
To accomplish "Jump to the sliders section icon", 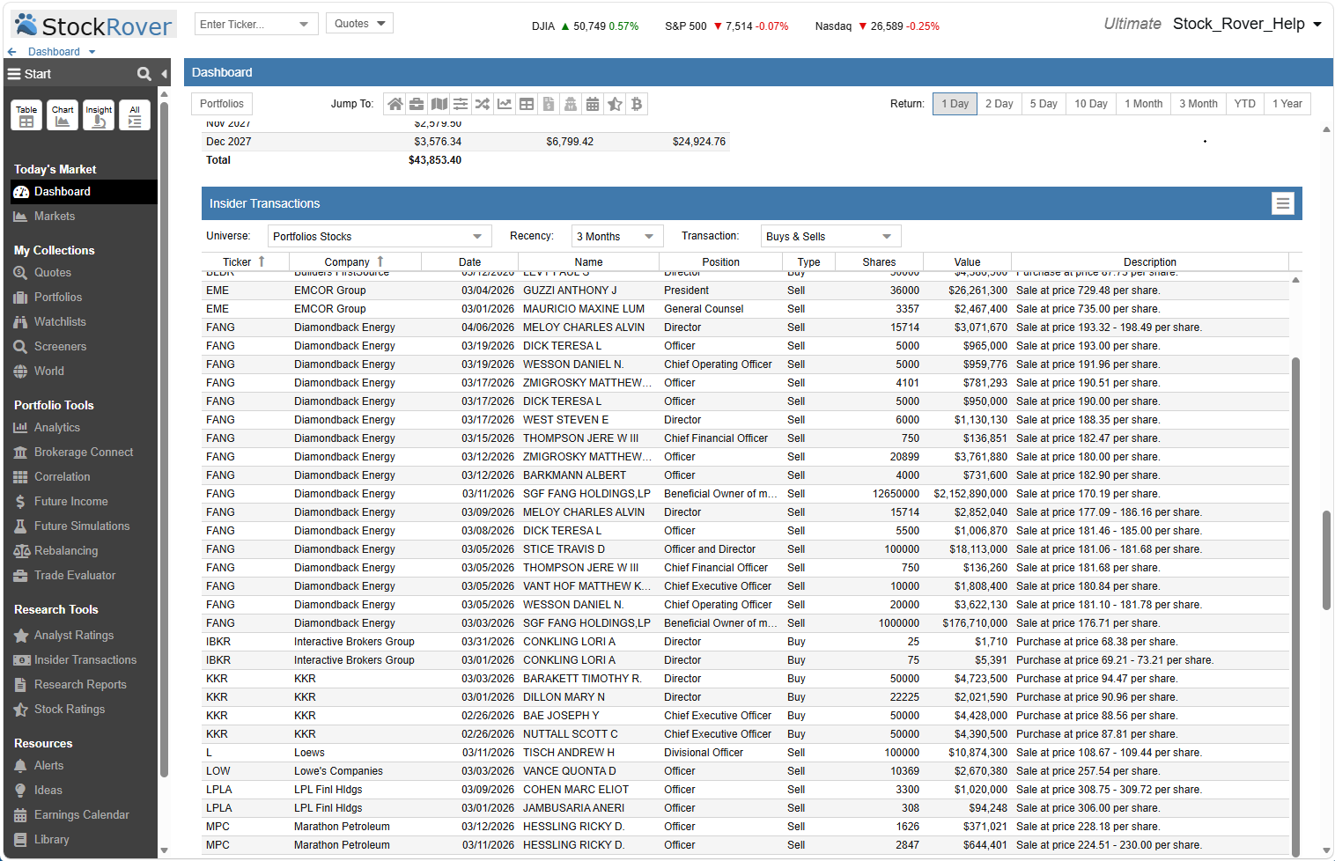I will [x=461, y=104].
